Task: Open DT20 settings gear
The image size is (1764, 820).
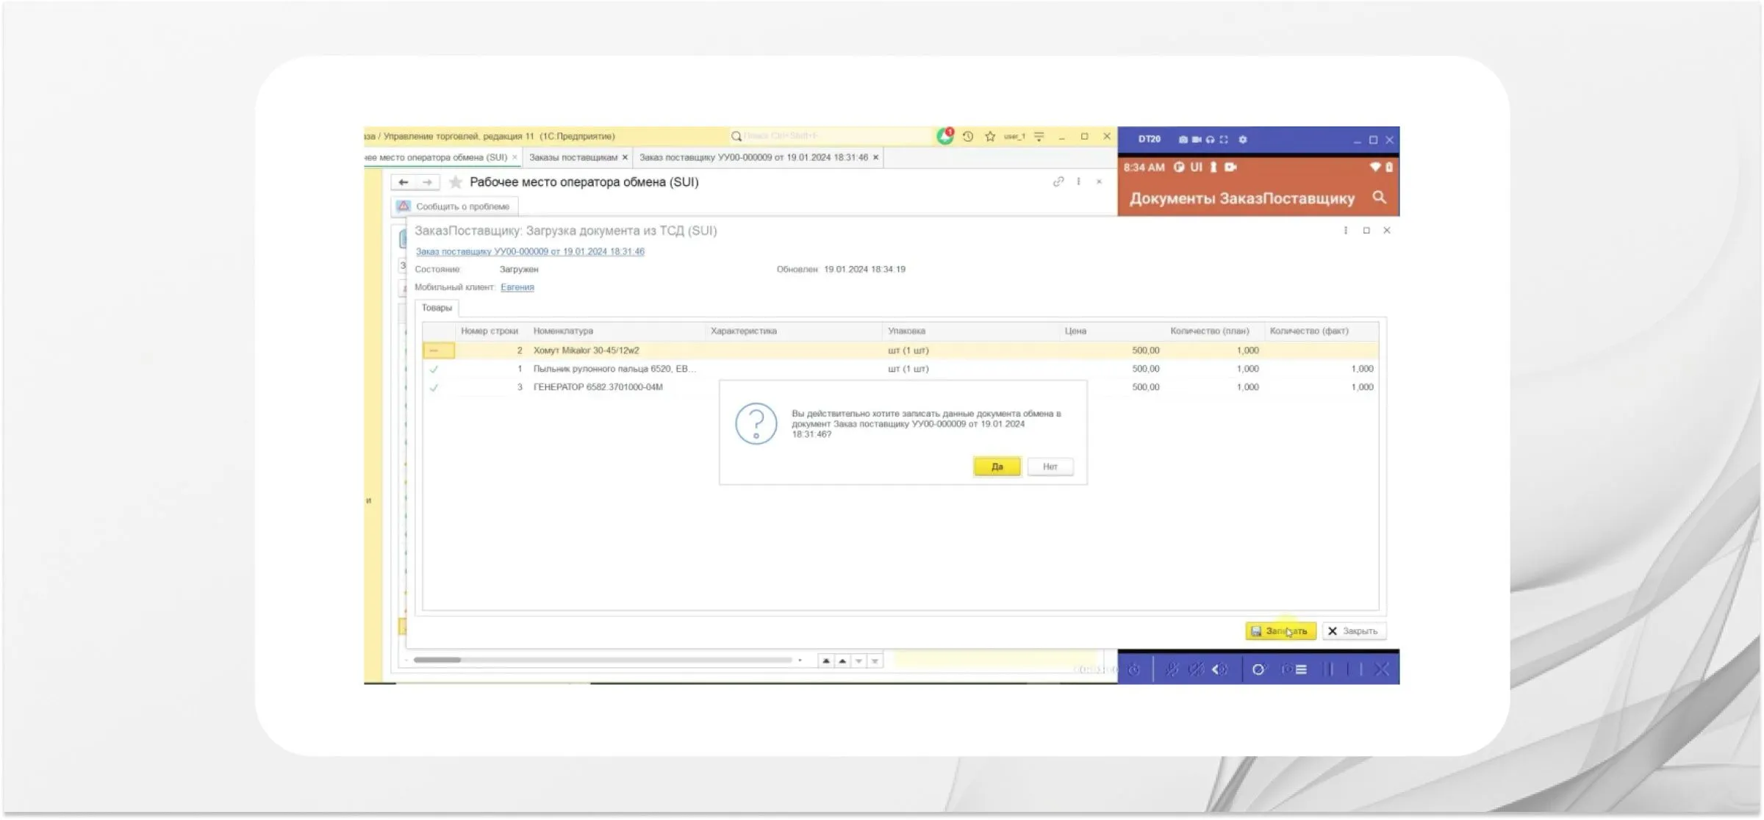Action: tap(1243, 140)
